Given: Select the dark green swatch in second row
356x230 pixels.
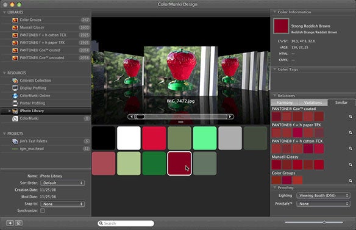Looking at the screenshot, I should pos(154,164).
